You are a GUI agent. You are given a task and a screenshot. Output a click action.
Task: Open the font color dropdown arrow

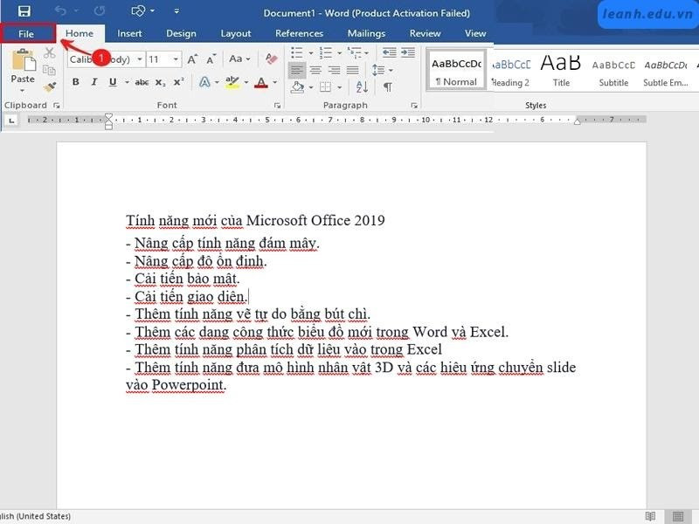pos(275,82)
